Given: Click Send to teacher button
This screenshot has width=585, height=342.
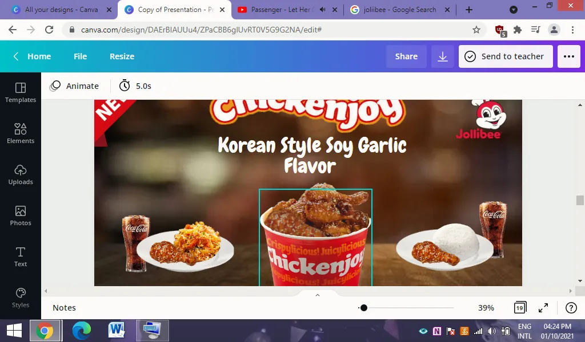Looking at the screenshot, I should click(506, 56).
